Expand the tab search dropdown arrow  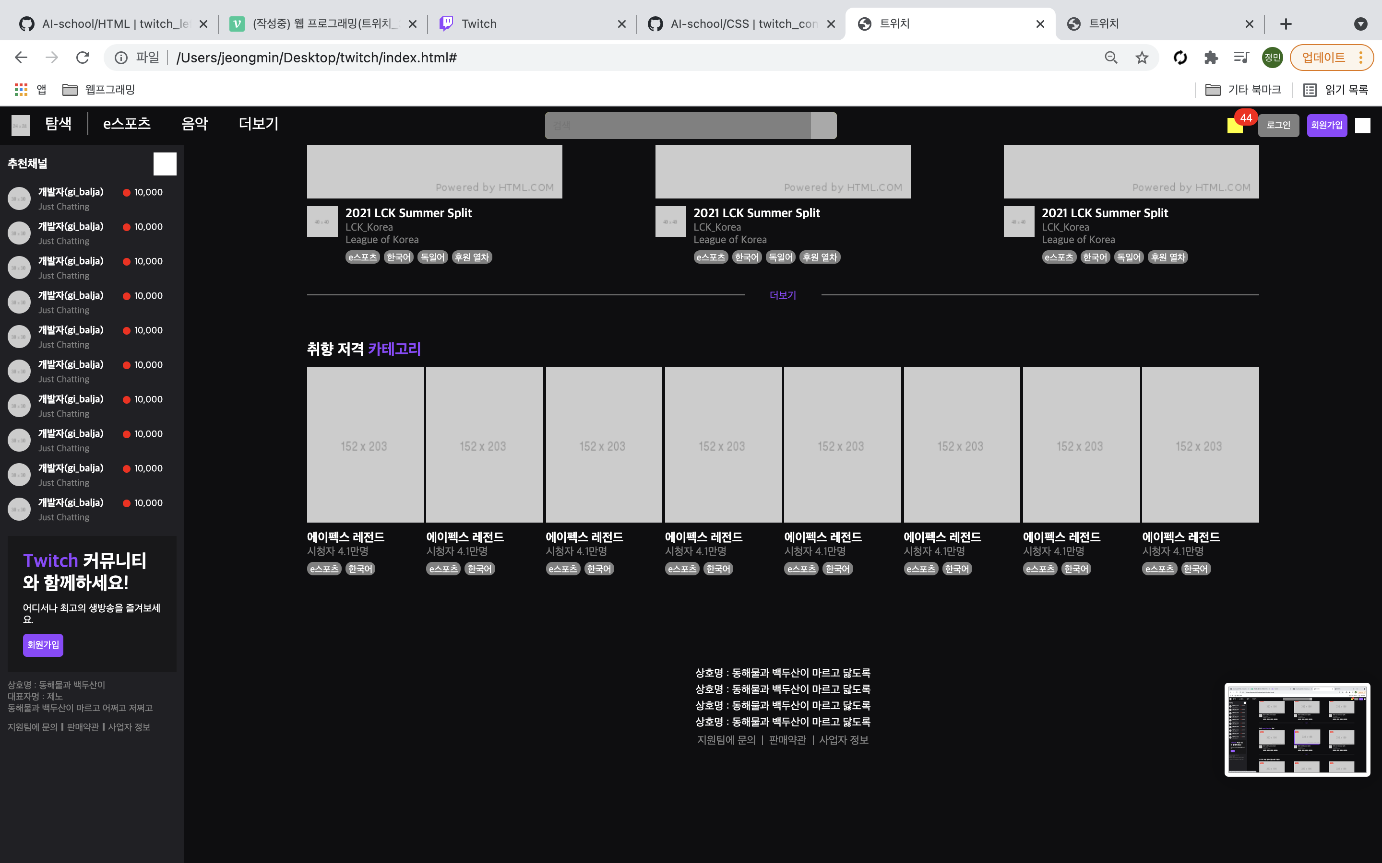(x=1360, y=24)
